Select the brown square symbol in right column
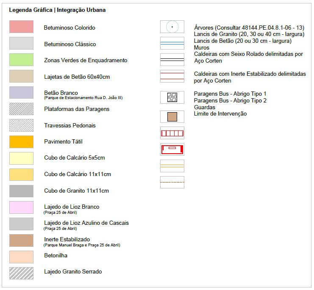The image size is (314, 290). (x=172, y=117)
